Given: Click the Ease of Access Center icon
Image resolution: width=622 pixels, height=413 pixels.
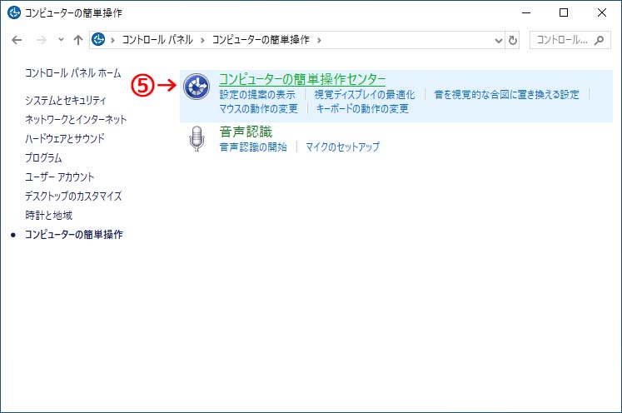Looking at the screenshot, I should click(197, 86).
